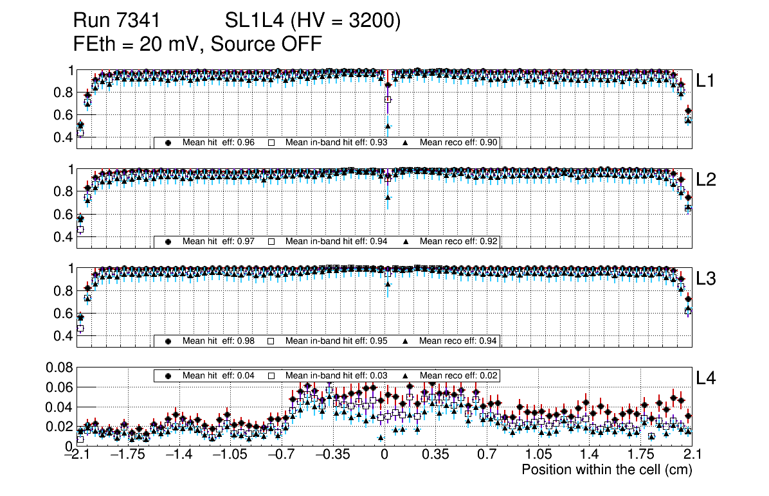Click the filled circle marker in L1 legend

tap(168, 143)
